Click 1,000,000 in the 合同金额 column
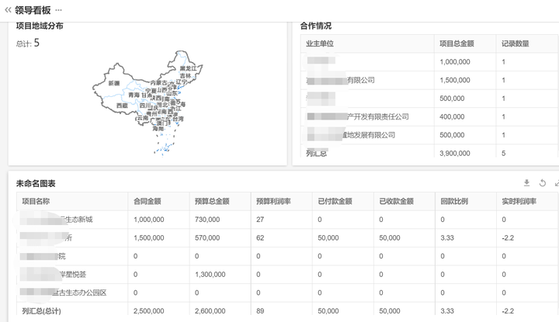559x322 pixels. point(148,220)
